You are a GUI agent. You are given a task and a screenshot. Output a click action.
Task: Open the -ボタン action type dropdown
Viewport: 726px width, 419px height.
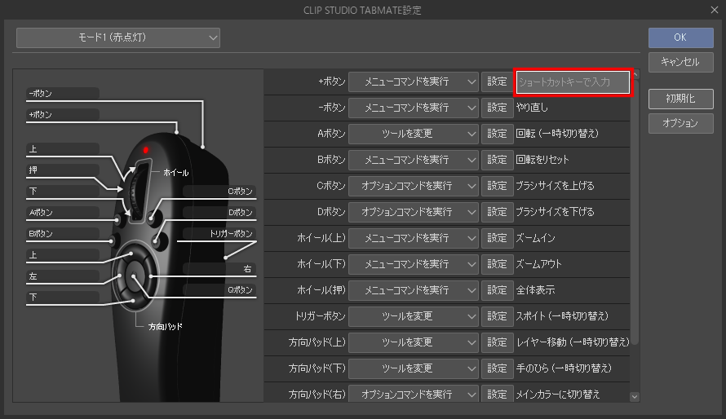(414, 108)
